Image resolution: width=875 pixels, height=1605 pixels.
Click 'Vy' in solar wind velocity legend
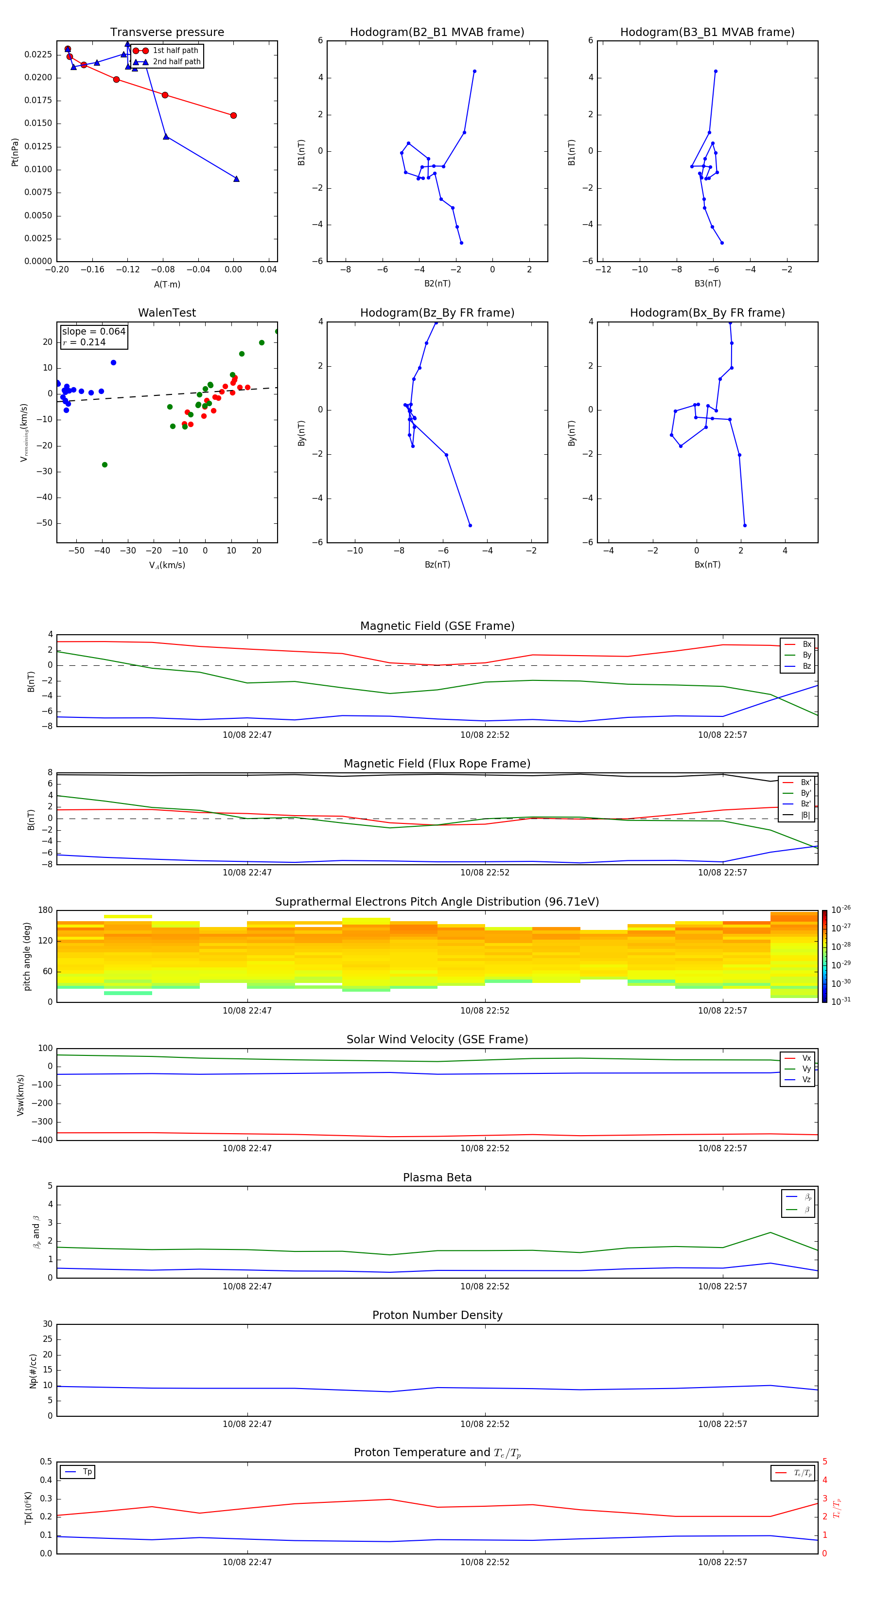[x=798, y=1069]
